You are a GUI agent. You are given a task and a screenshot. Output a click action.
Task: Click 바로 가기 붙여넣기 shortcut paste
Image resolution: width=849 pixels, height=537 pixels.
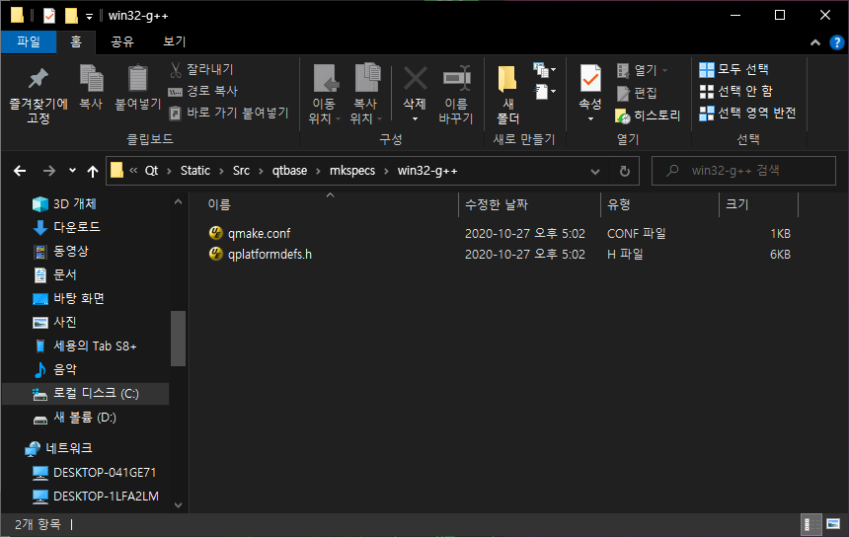(x=228, y=113)
